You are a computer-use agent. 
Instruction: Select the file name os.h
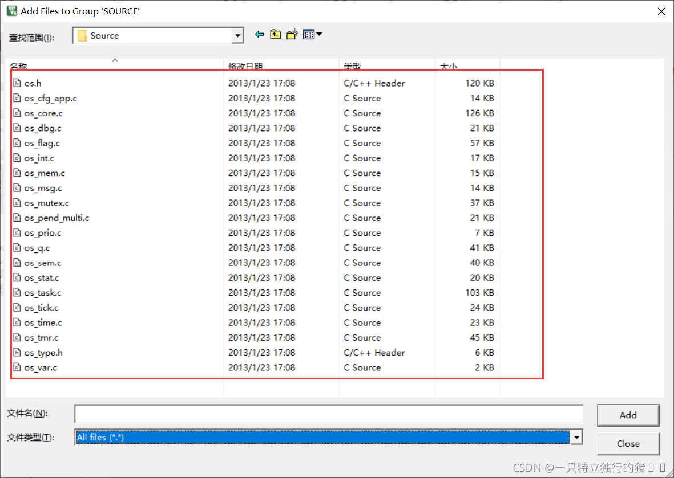coord(33,83)
